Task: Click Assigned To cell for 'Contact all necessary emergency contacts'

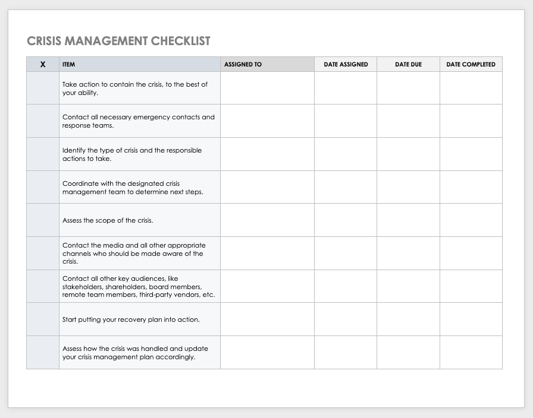Action: [x=267, y=121]
